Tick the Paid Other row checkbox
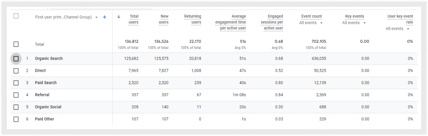The width and height of the screenshot is (428, 136). (16, 119)
